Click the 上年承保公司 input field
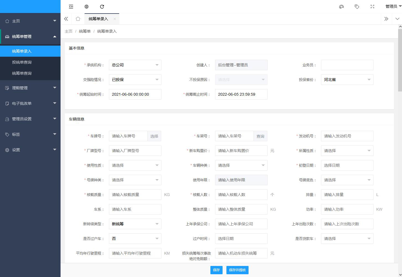Screen dimensions: 402x277 [x=241, y=224]
